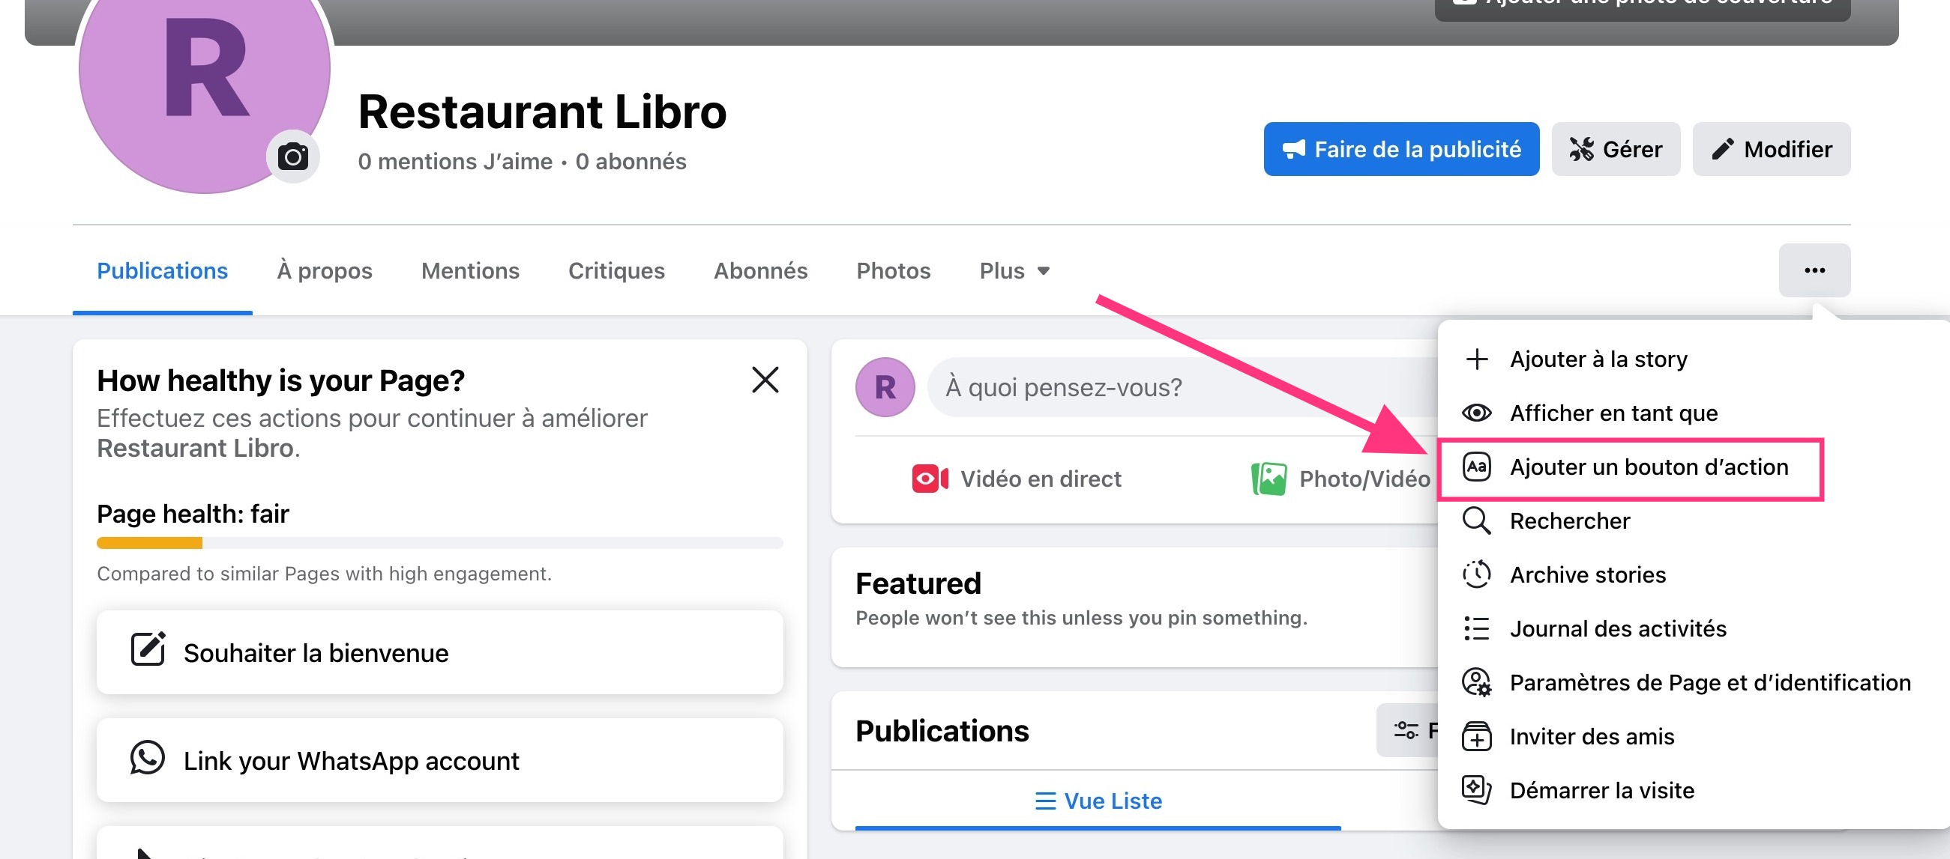Open the Publications filter control

coord(1407,729)
